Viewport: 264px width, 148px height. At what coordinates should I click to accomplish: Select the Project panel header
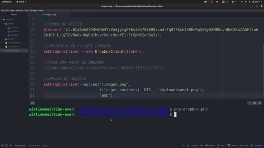[x=14, y=15]
